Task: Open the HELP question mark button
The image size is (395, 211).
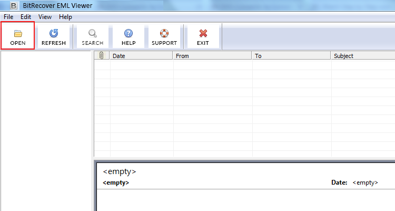Action: pos(129,36)
